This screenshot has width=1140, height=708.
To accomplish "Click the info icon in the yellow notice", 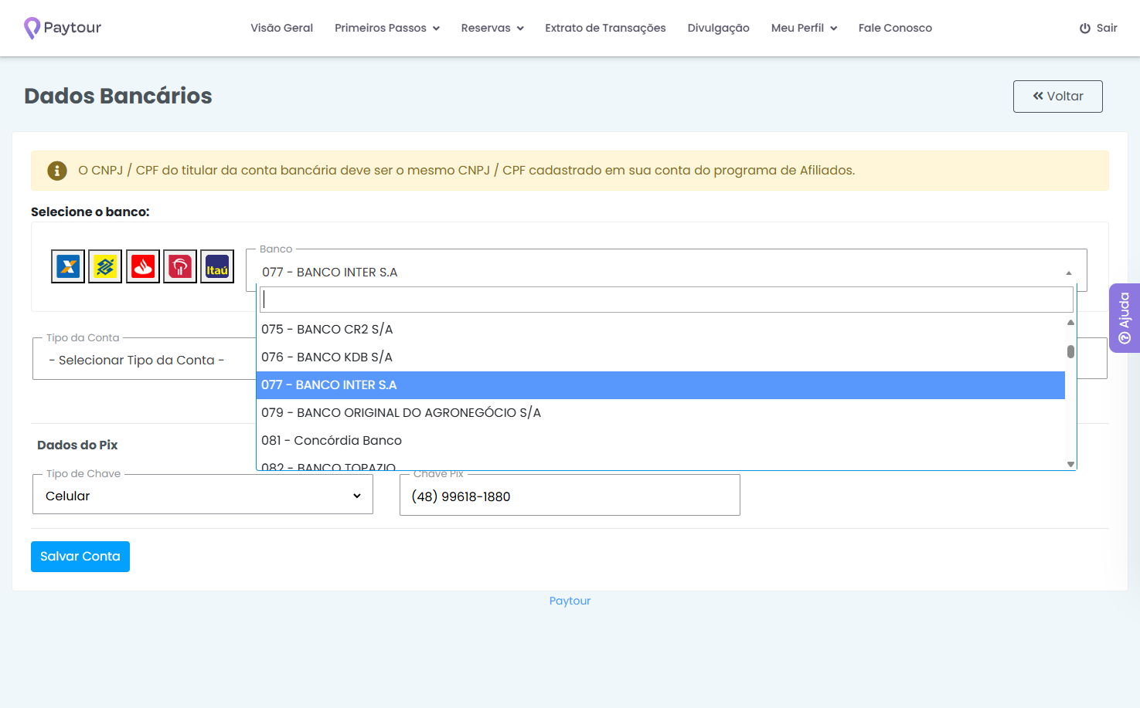I will (57, 171).
